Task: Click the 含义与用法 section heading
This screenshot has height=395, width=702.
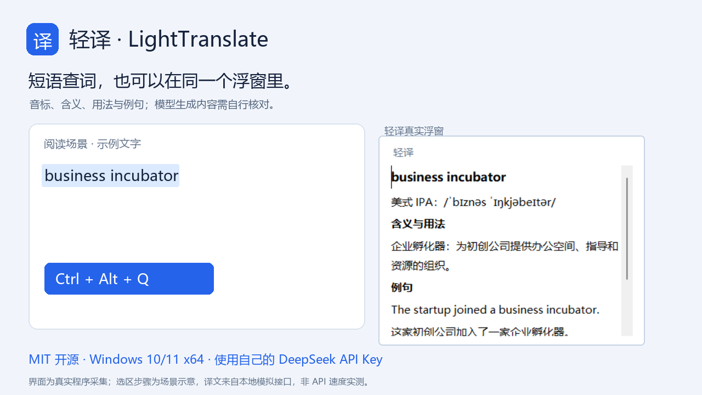Action: pos(418,224)
